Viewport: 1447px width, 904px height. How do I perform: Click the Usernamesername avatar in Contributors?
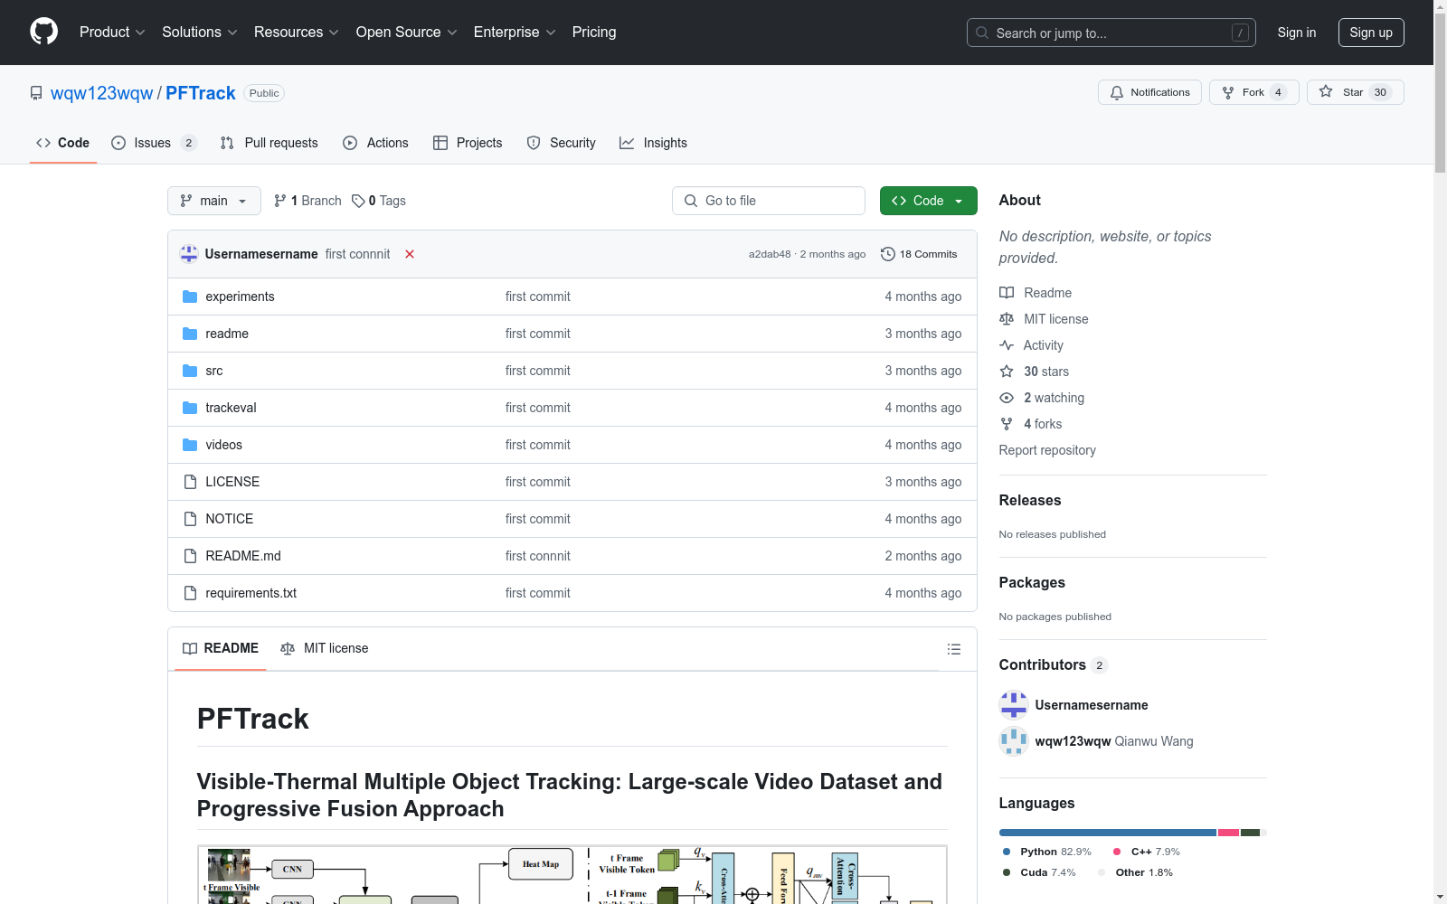[x=1013, y=705]
